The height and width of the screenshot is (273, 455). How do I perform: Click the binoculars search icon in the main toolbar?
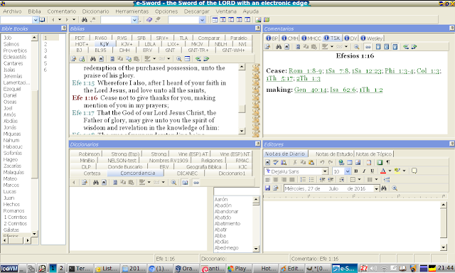tap(85, 20)
